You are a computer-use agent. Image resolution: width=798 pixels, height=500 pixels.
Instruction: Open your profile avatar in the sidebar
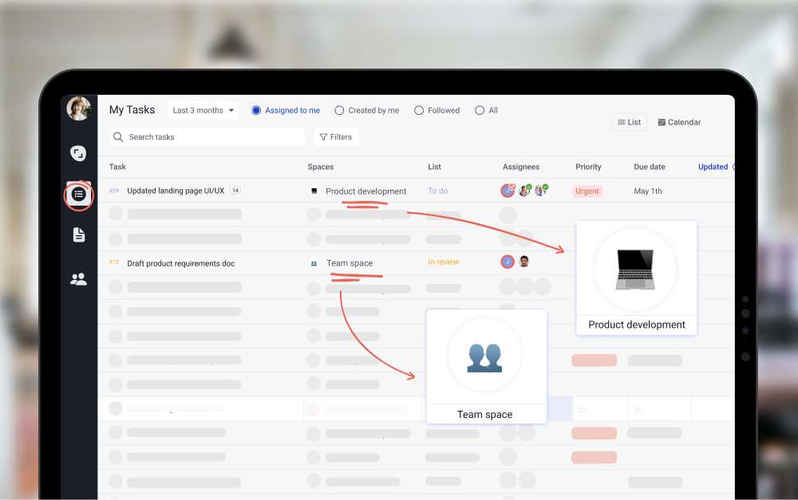pos(77,109)
